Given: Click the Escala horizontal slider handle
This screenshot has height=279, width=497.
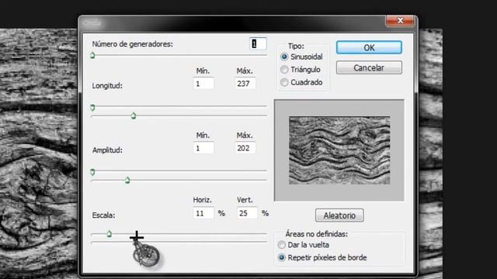Looking at the screenshot, I should 109,234.
